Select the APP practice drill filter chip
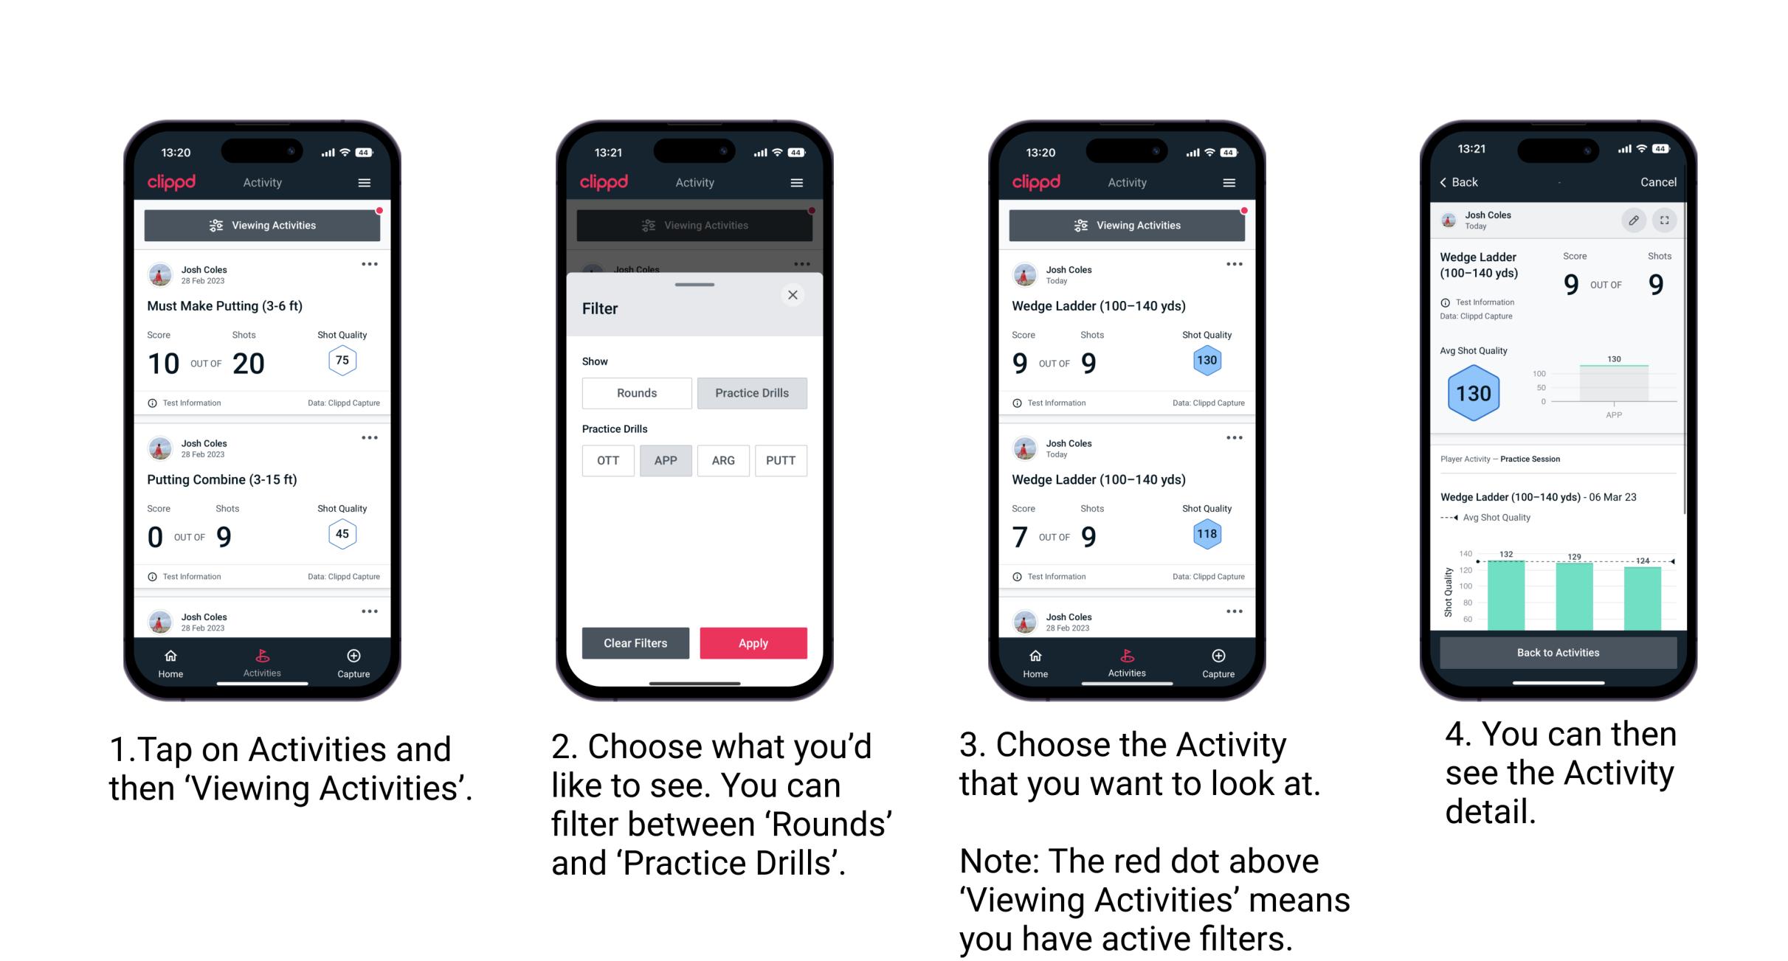 click(x=666, y=460)
